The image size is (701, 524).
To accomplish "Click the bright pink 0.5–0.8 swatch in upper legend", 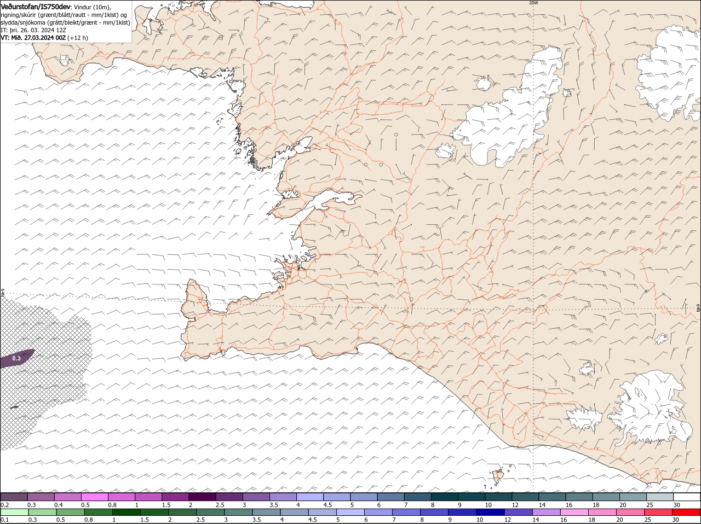I will click(x=94, y=497).
